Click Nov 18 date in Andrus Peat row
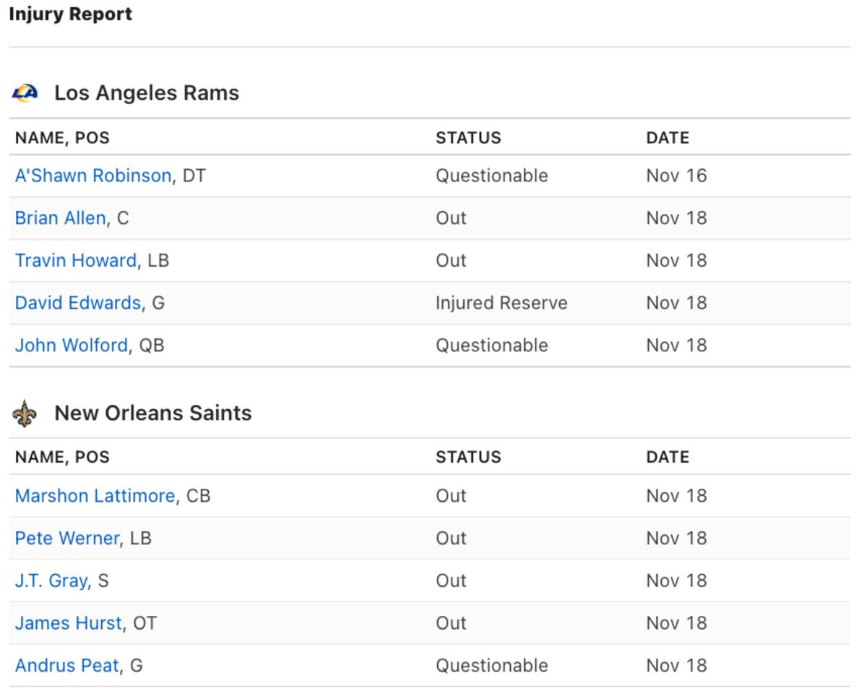867x694 pixels. [x=676, y=666]
